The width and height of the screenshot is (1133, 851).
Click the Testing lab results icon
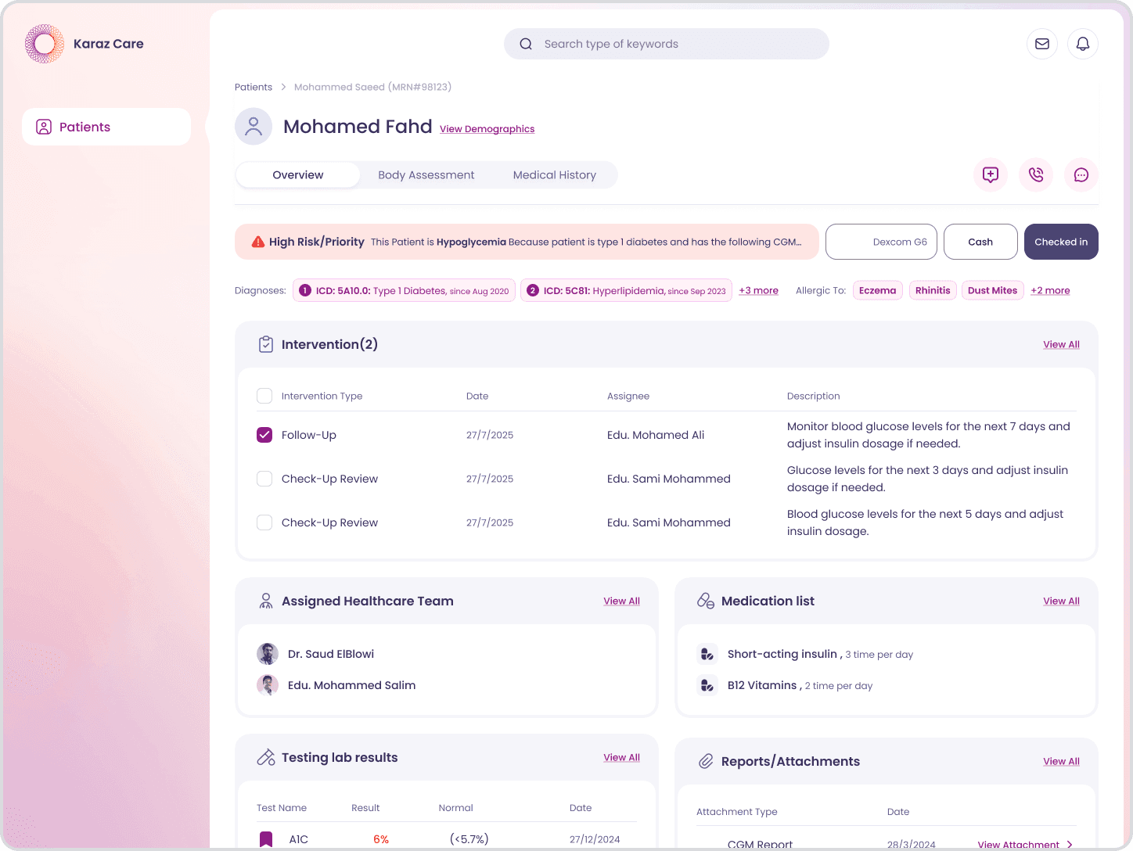tap(266, 757)
